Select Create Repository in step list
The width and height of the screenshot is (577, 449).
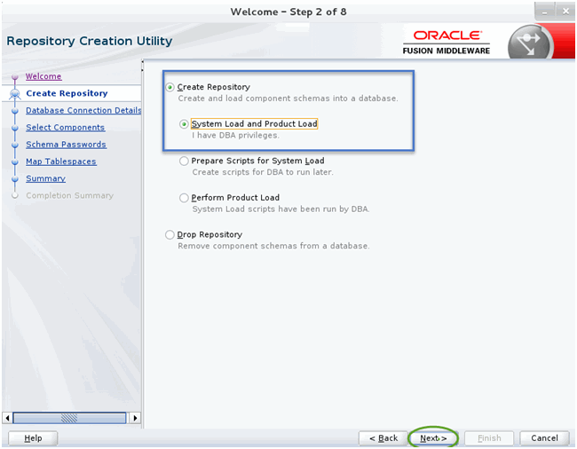pyautogui.click(x=67, y=93)
